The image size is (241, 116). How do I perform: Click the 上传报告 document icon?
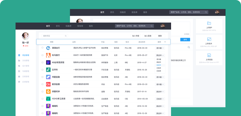(209, 55)
